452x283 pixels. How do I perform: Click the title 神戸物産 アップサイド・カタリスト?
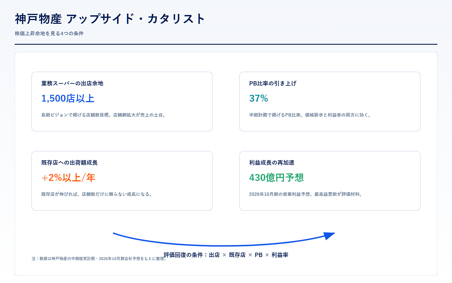click(x=110, y=19)
